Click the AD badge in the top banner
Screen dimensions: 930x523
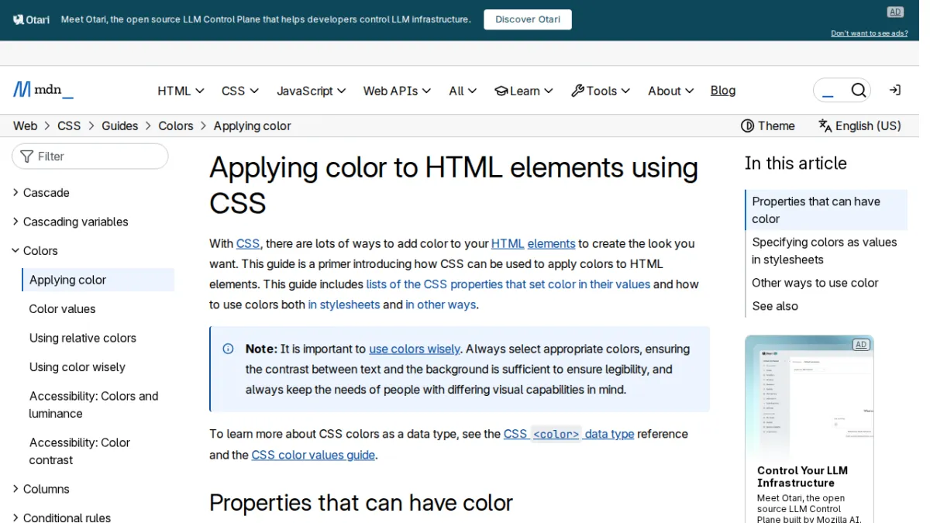click(x=895, y=12)
